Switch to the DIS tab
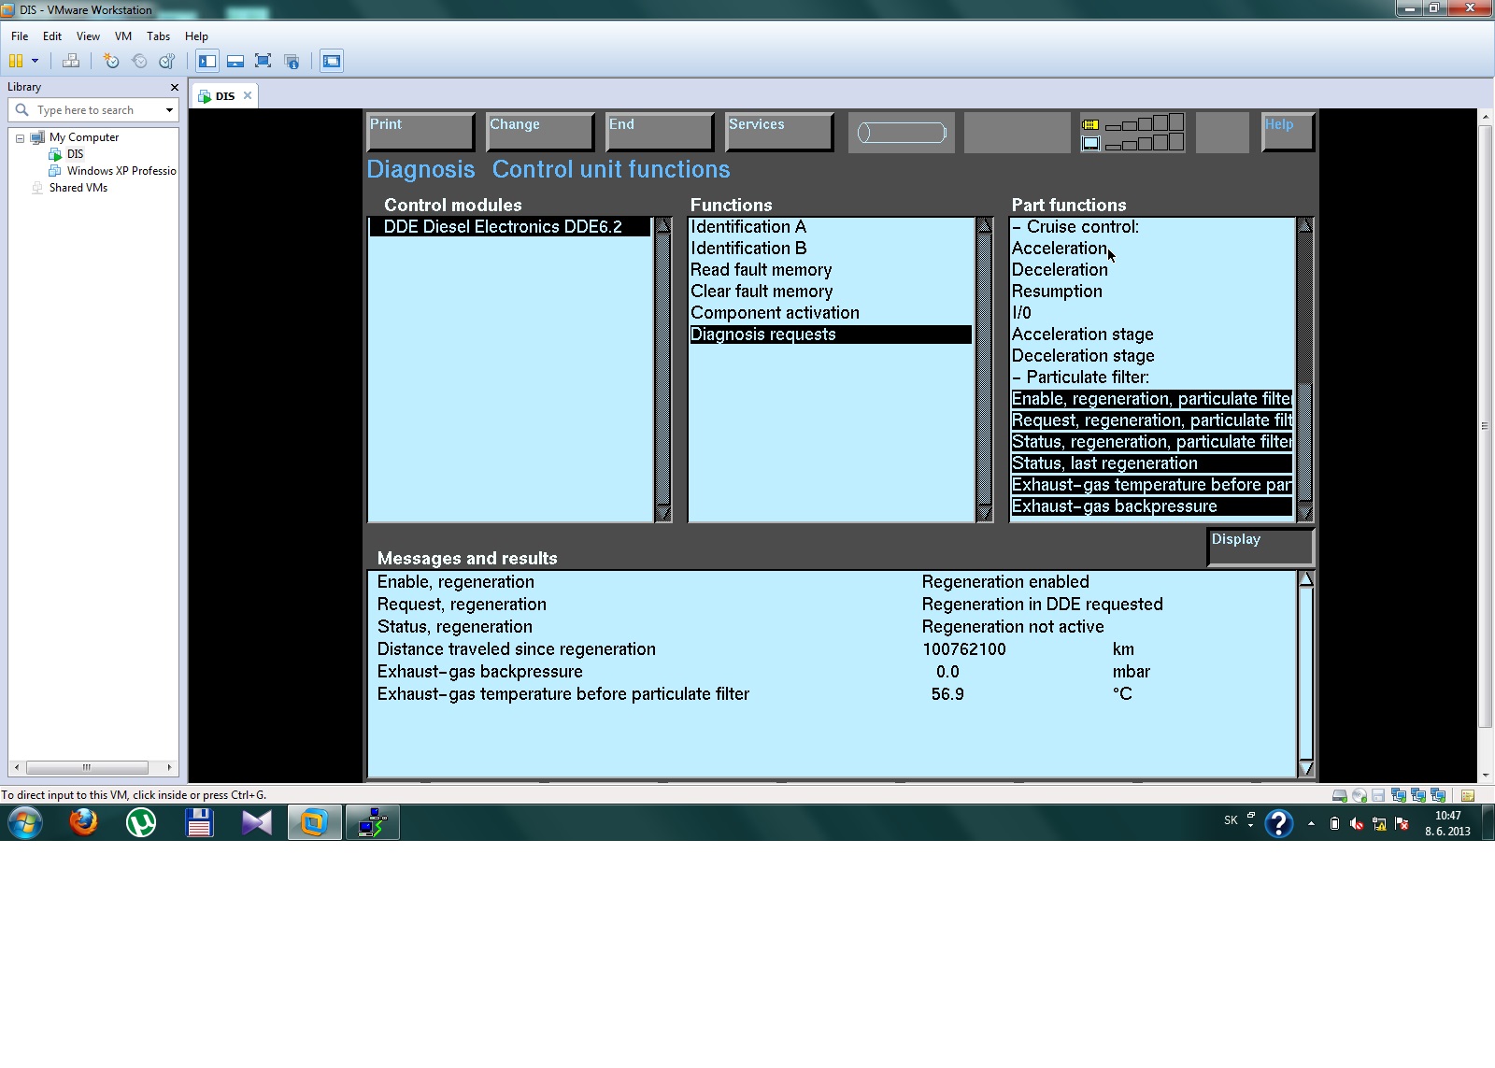 [x=224, y=96]
